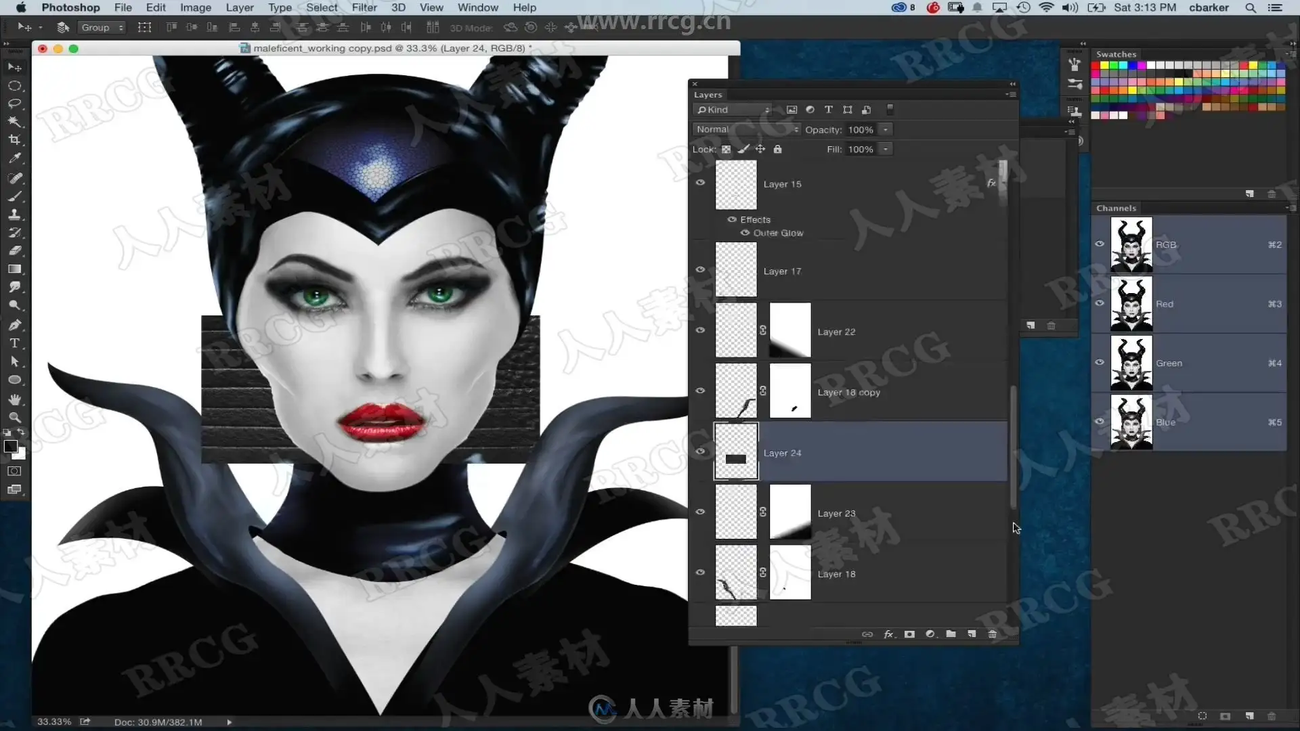Open the Layers panel flyout menu
This screenshot has height=731, width=1300.
[x=1012, y=95]
